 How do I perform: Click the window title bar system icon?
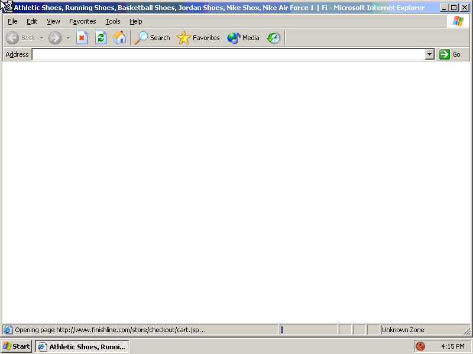(x=8, y=7)
